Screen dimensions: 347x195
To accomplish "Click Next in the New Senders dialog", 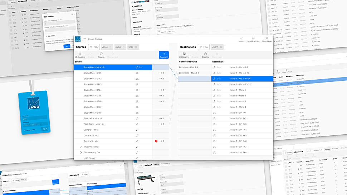I will [67, 46].
